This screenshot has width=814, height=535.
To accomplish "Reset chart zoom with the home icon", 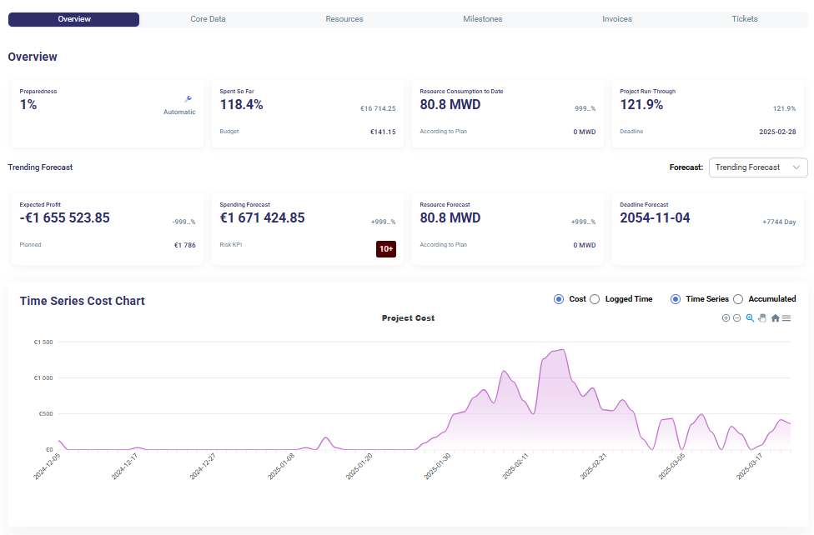I will [775, 318].
